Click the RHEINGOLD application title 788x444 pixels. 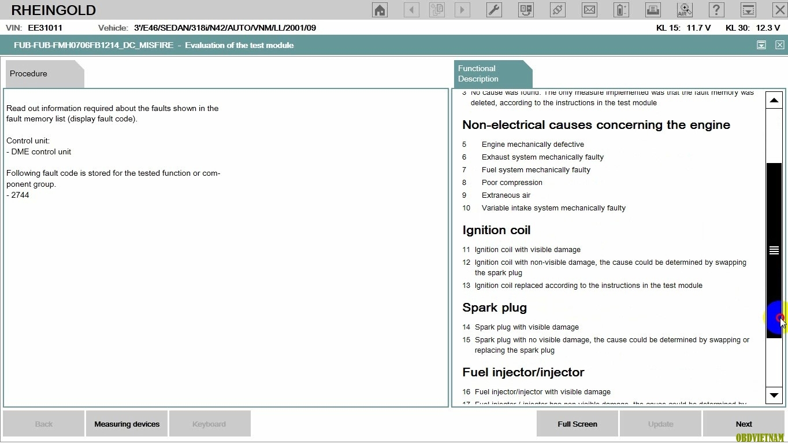[x=54, y=10]
